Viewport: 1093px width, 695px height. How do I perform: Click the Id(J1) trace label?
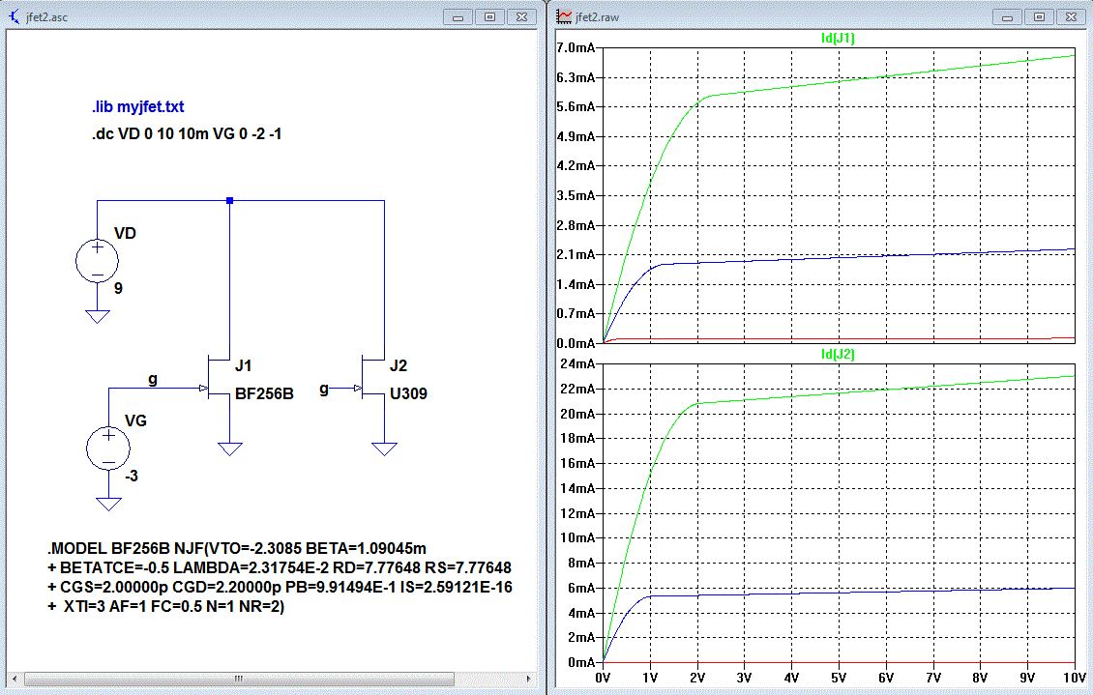pyautogui.click(x=837, y=39)
